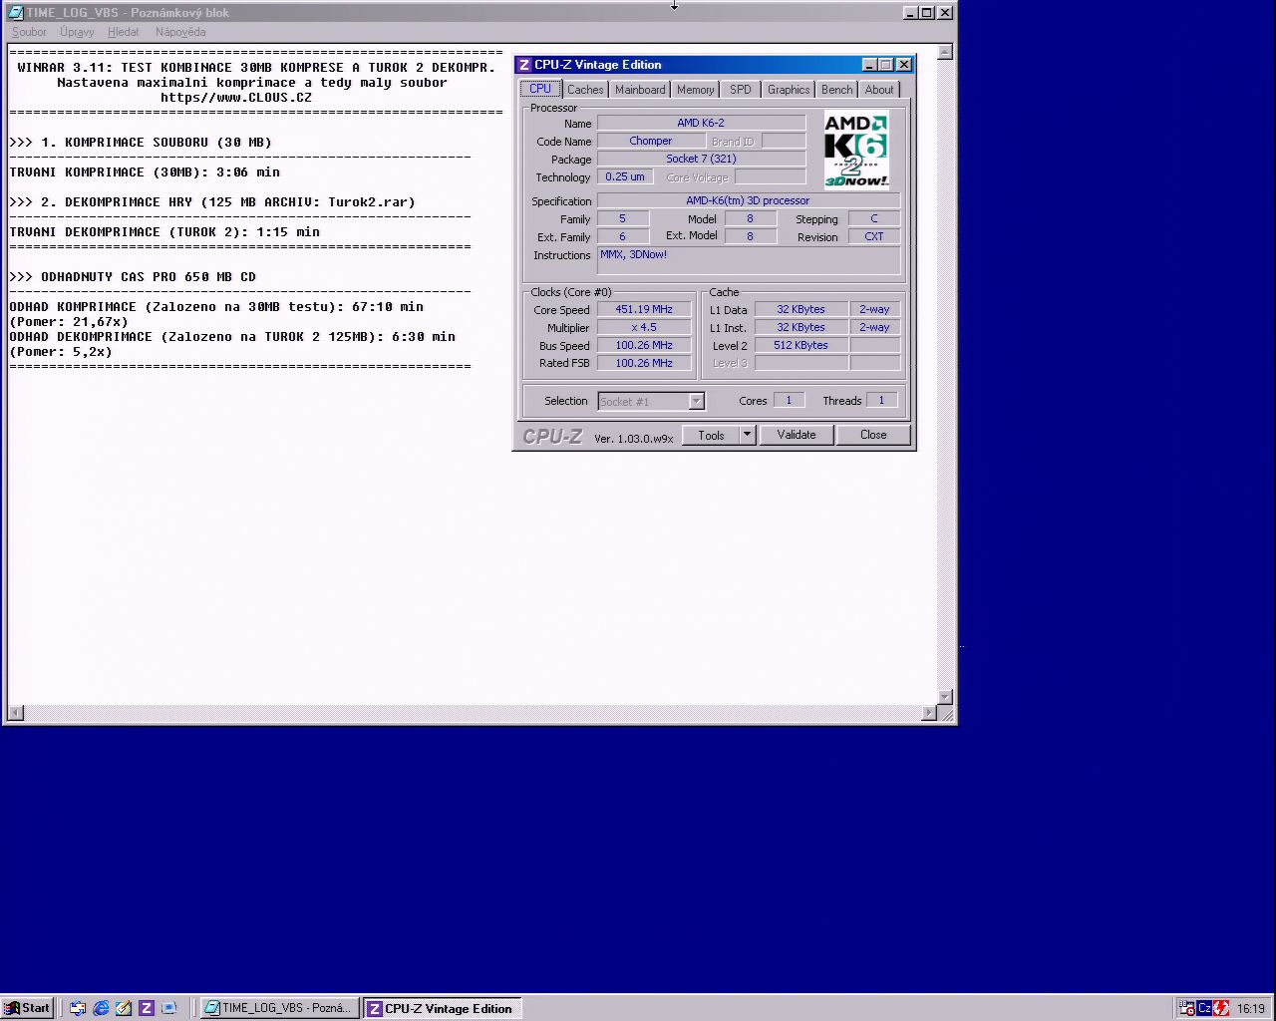Open the SPD tab

[741, 90]
